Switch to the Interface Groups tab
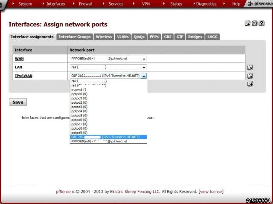 point(75,37)
